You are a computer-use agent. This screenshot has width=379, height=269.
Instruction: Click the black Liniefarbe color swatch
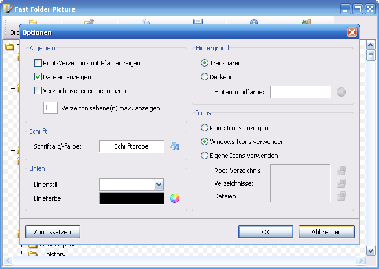coord(131,198)
